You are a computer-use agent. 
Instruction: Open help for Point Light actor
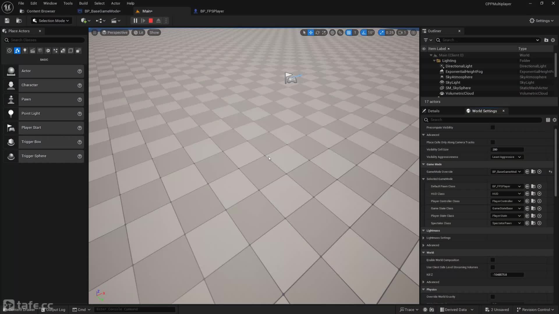tap(79, 114)
